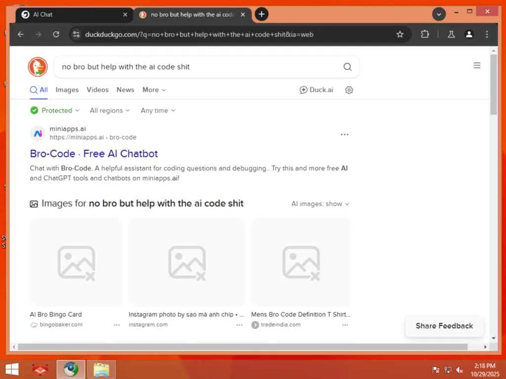Click the browser icon in taskbar
This screenshot has width=506, height=379.
(x=71, y=369)
